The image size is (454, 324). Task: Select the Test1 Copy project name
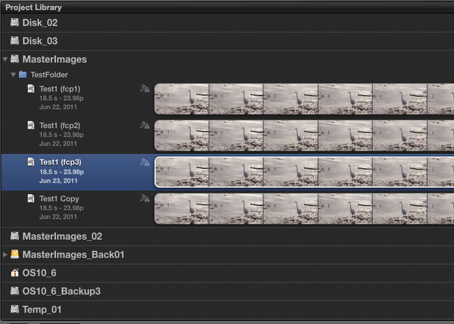[x=59, y=198]
